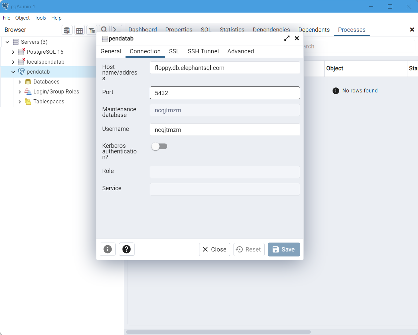Click inside the Port input field
The image size is (418, 335).
click(x=225, y=93)
